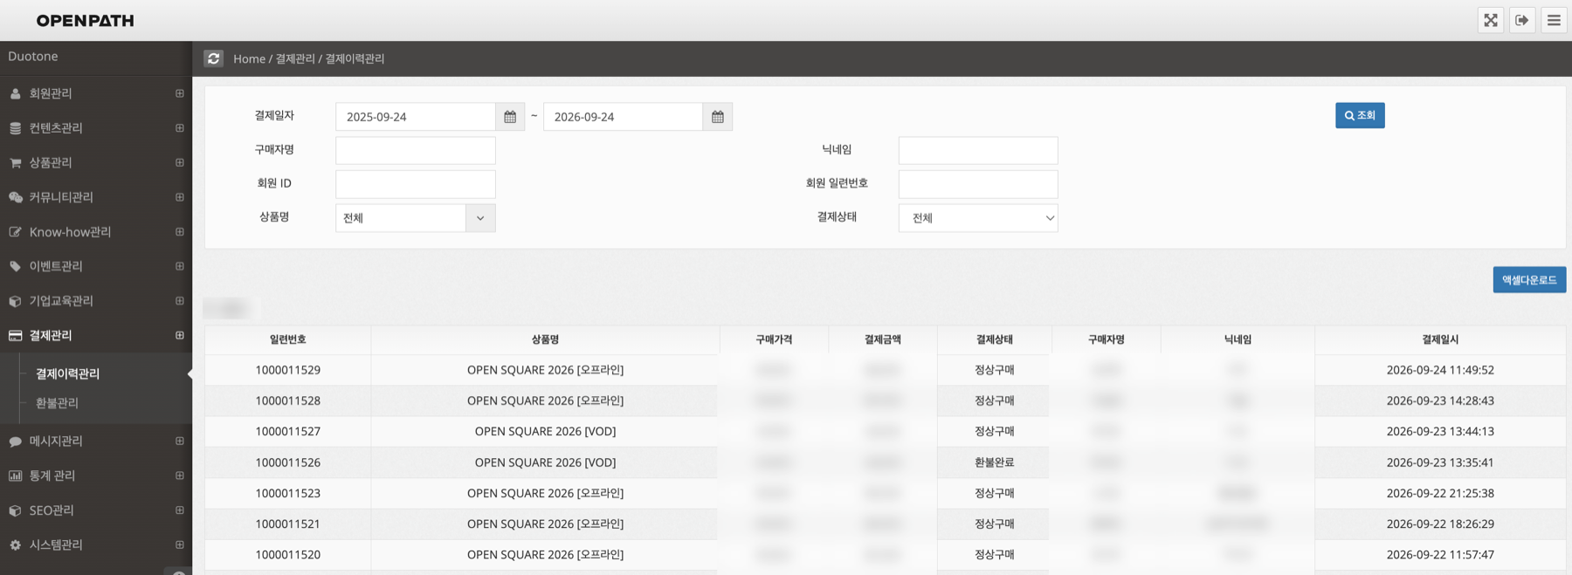The height and width of the screenshot is (575, 1572).
Task: Expand the 상품관리 plus toggle
Action: (x=180, y=162)
